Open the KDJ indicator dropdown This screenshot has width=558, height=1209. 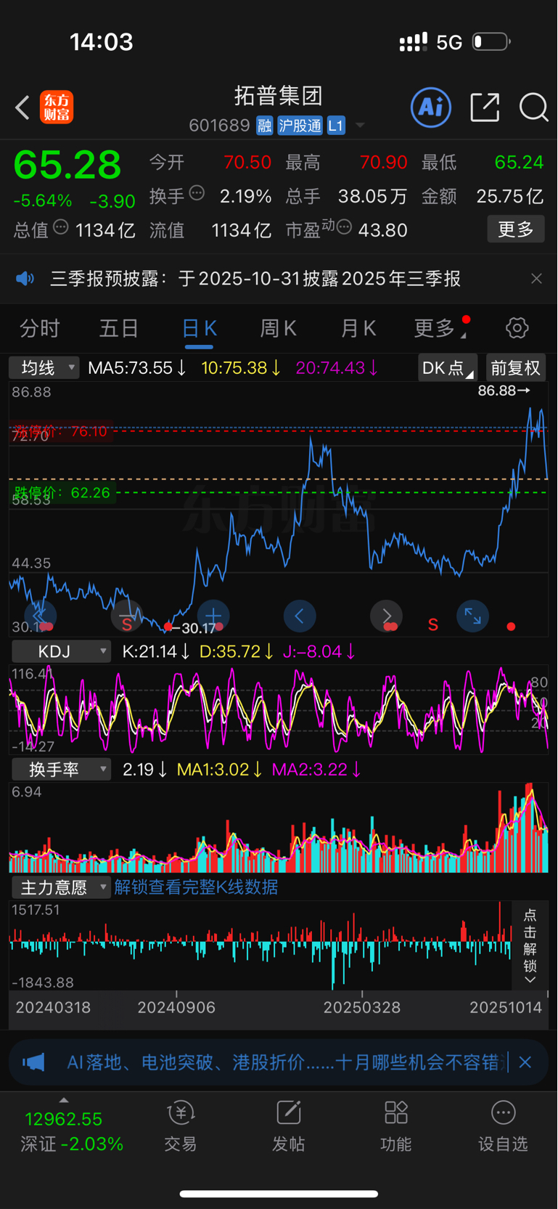click(x=61, y=651)
